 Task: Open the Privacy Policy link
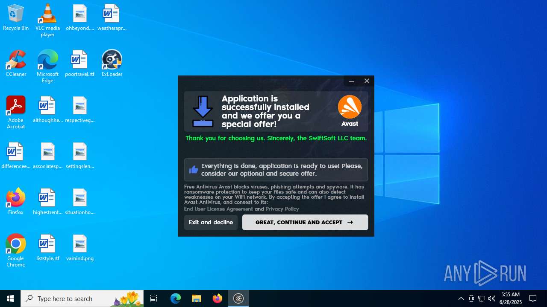pyautogui.click(x=282, y=209)
